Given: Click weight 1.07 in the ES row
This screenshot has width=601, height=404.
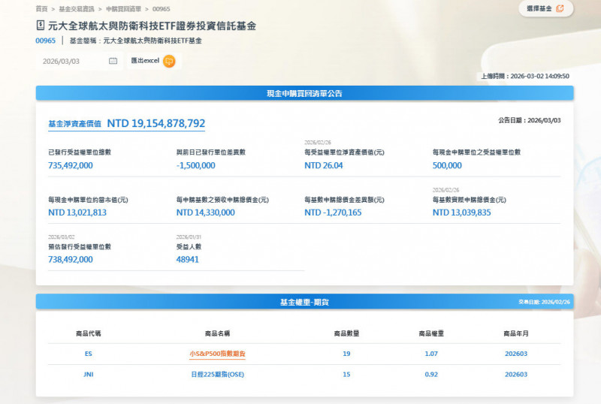Looking at the screenshot, I should click(431, 354).
